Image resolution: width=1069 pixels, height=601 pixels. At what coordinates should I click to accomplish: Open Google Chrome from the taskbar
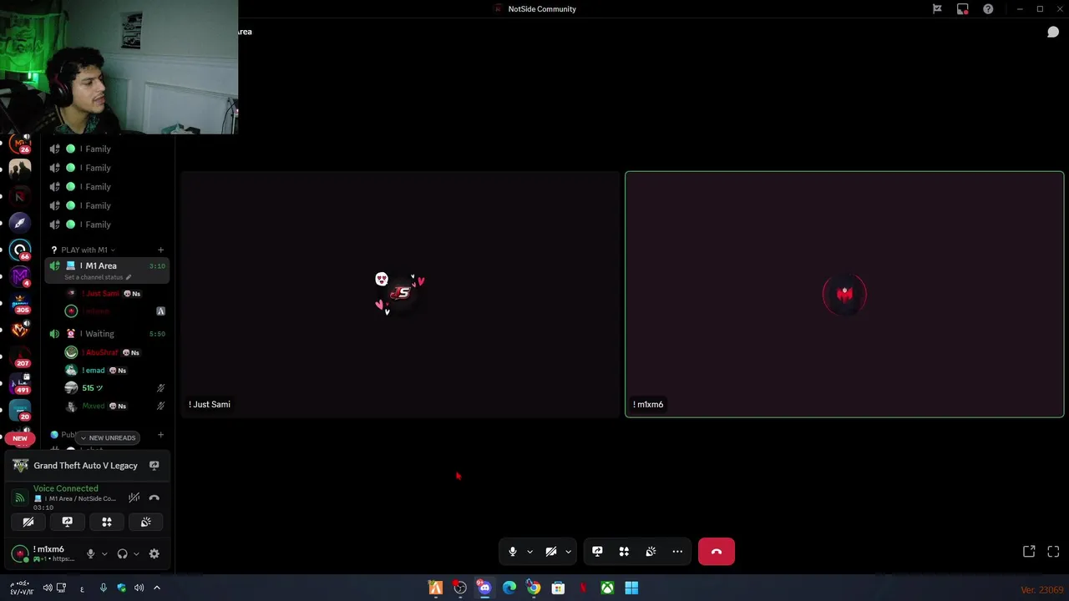(534, 588)
